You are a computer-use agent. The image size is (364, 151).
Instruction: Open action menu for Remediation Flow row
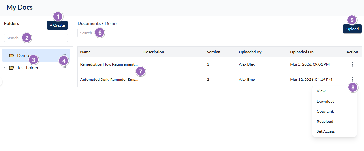[x=352, y=64]
